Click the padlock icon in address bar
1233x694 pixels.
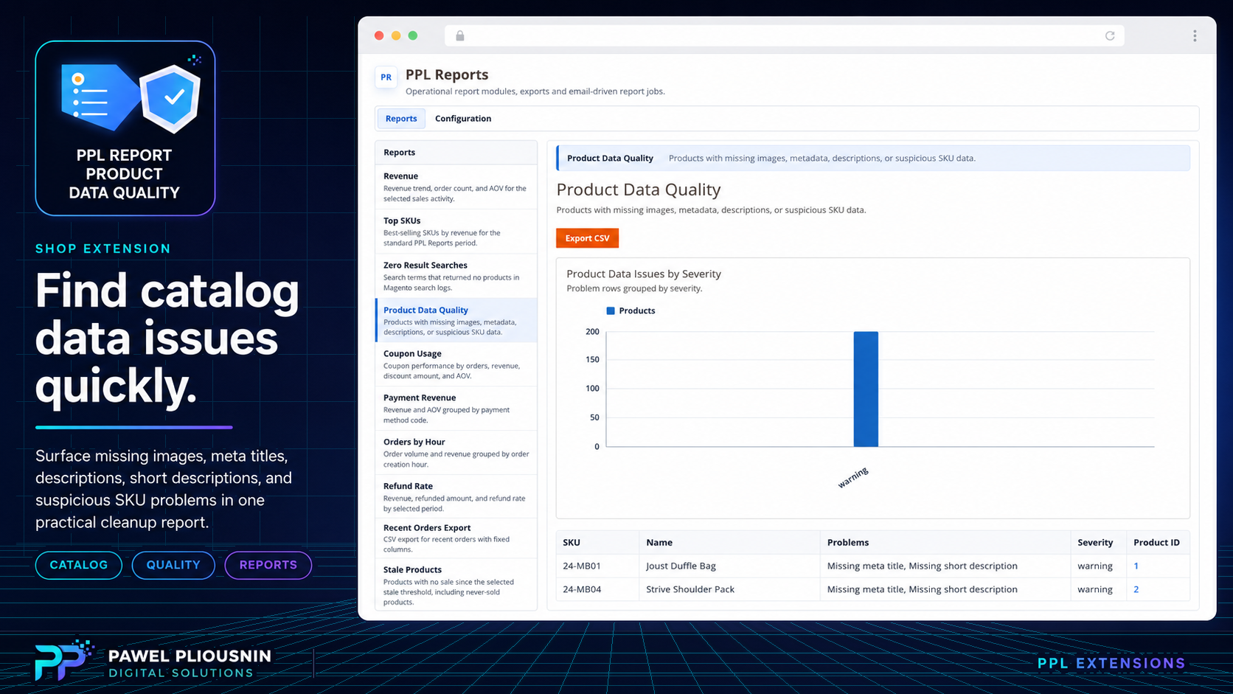click(x=460, y=35)
